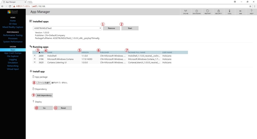Open Performance Tracing
Viewport: 257px width, 139px height.
coord(13,35)
